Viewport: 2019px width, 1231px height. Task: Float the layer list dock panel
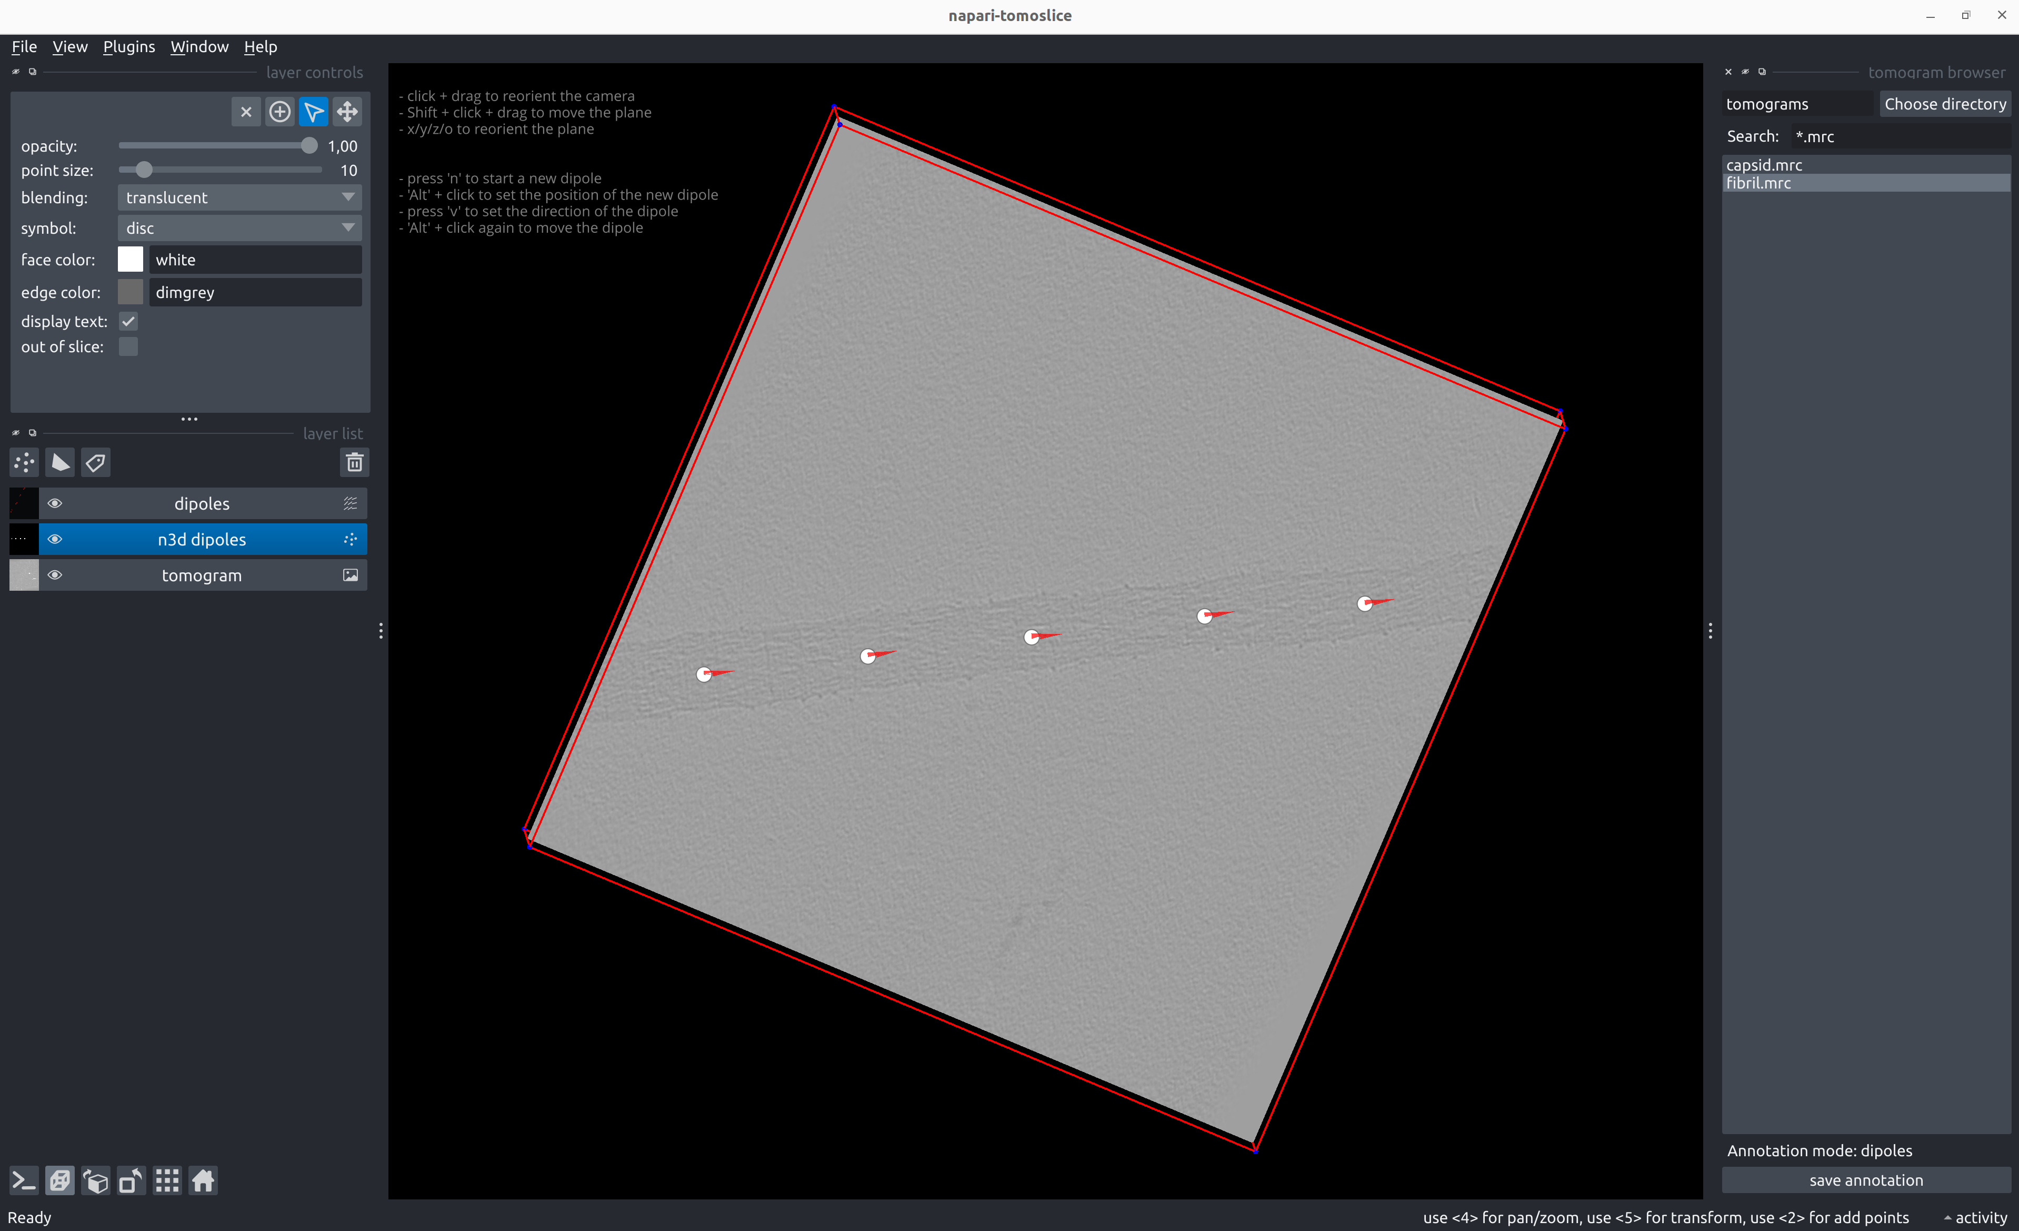tap(33, 433)
